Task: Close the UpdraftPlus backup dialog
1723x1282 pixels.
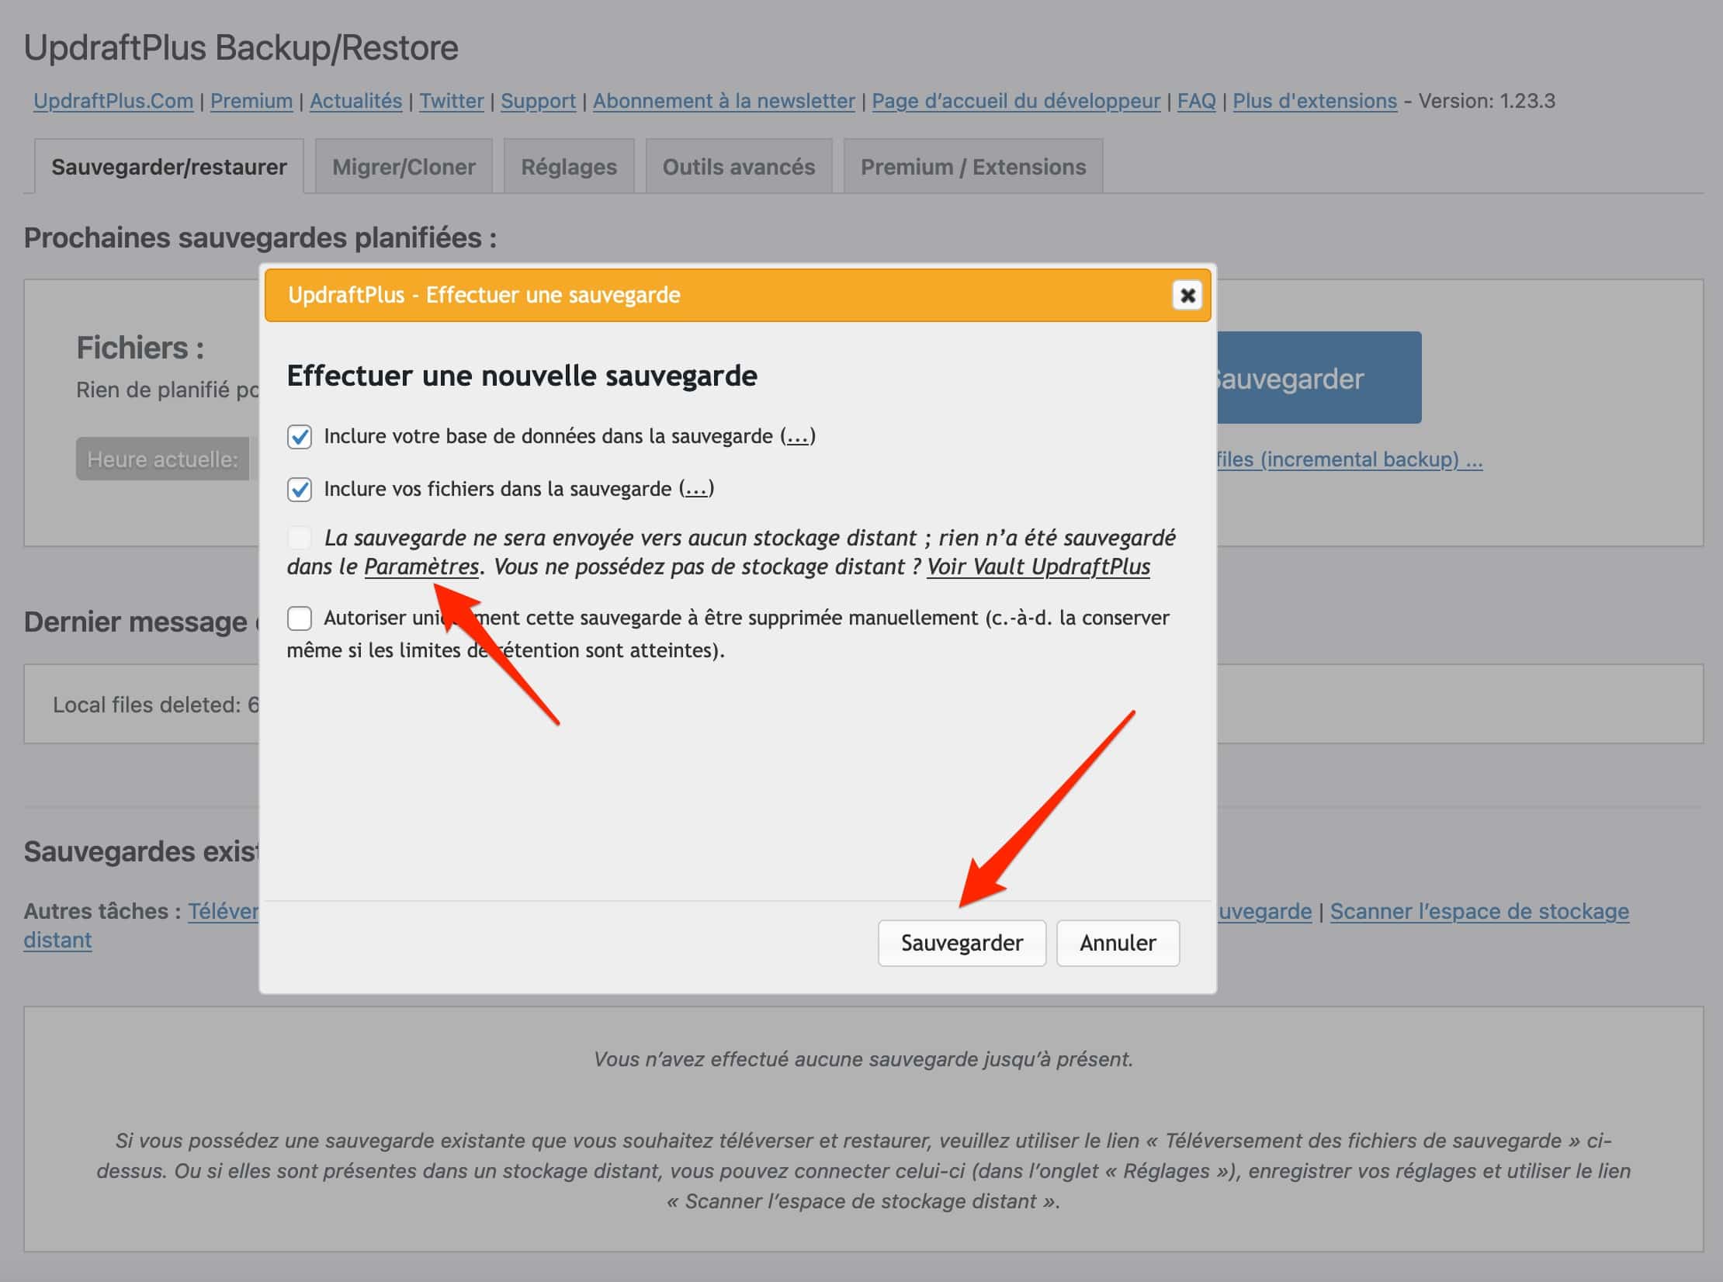Action: point(1187,295)
